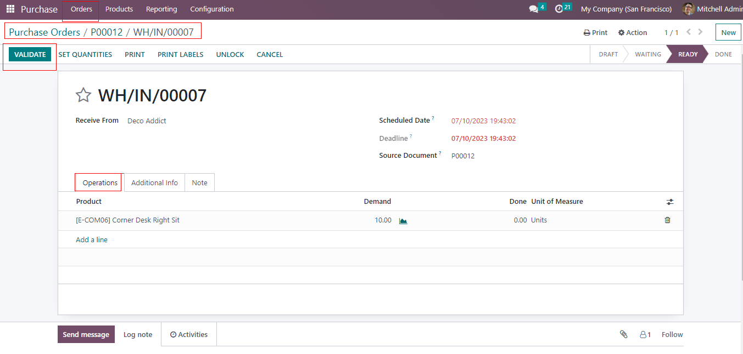
Task: Open the Print dropdown menu
Action: click(595, 33)
